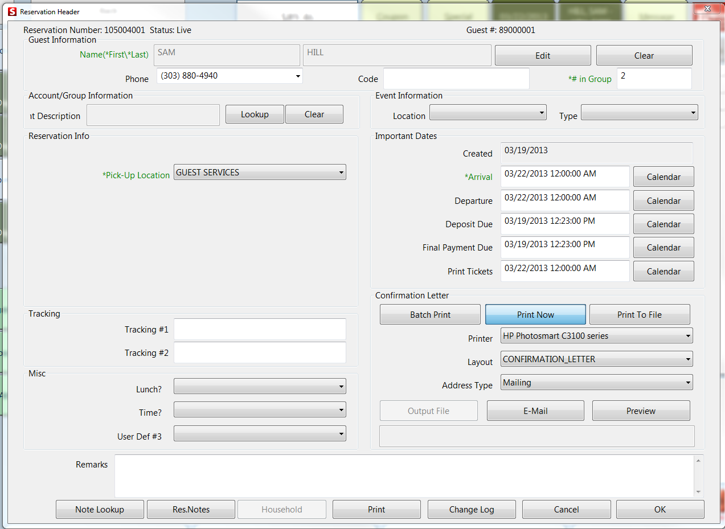Click Lookup for account description

point(254,114)
